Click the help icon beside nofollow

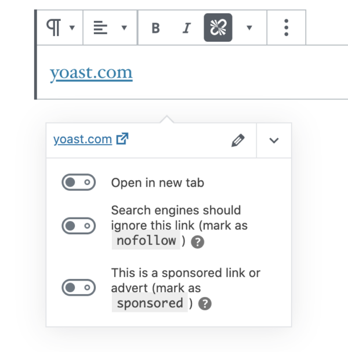pos(198,242)
